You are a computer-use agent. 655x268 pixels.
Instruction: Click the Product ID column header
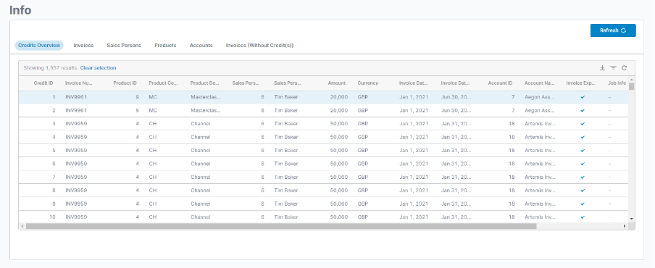(x=125, y=83)
